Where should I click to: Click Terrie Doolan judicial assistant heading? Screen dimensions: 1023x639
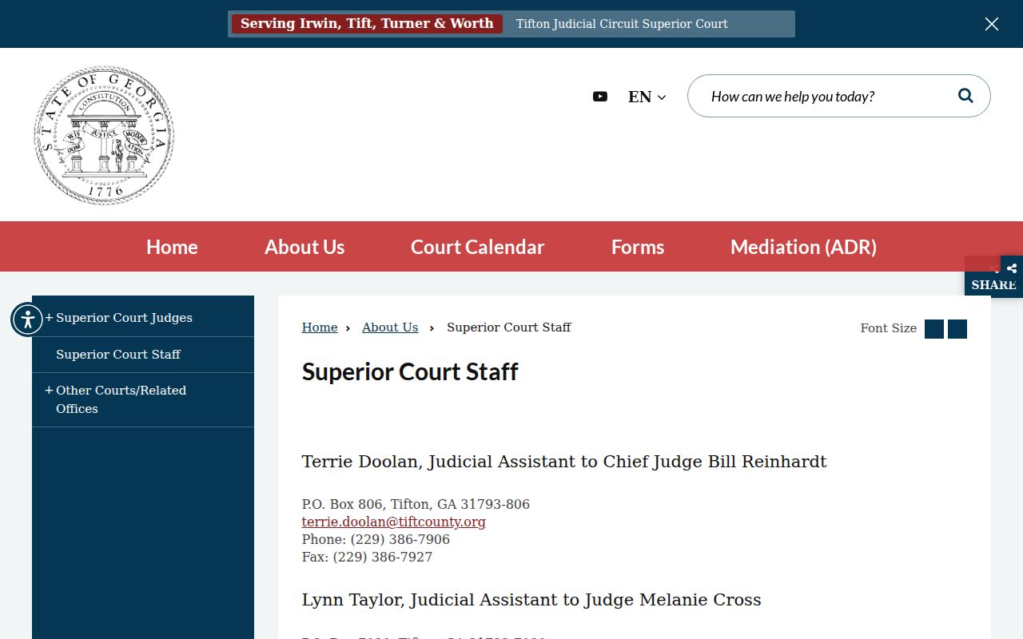click(564, 462)
